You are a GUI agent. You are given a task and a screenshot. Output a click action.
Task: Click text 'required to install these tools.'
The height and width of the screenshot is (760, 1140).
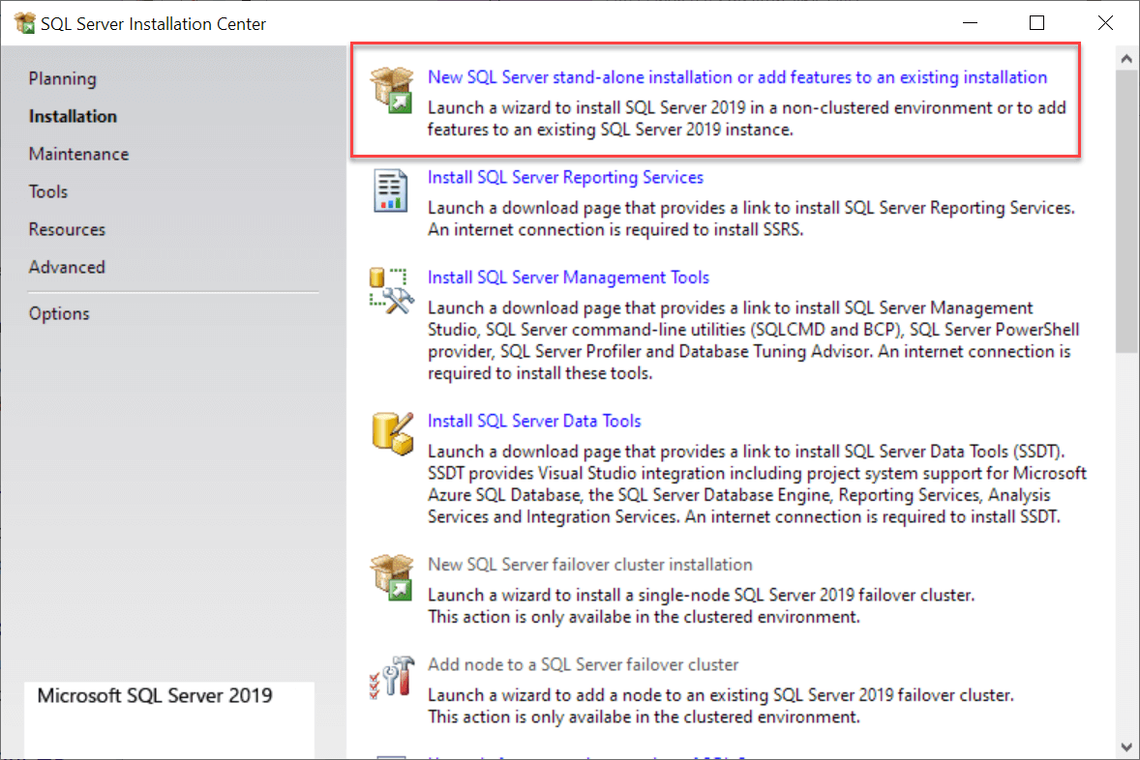coord(540,373)
